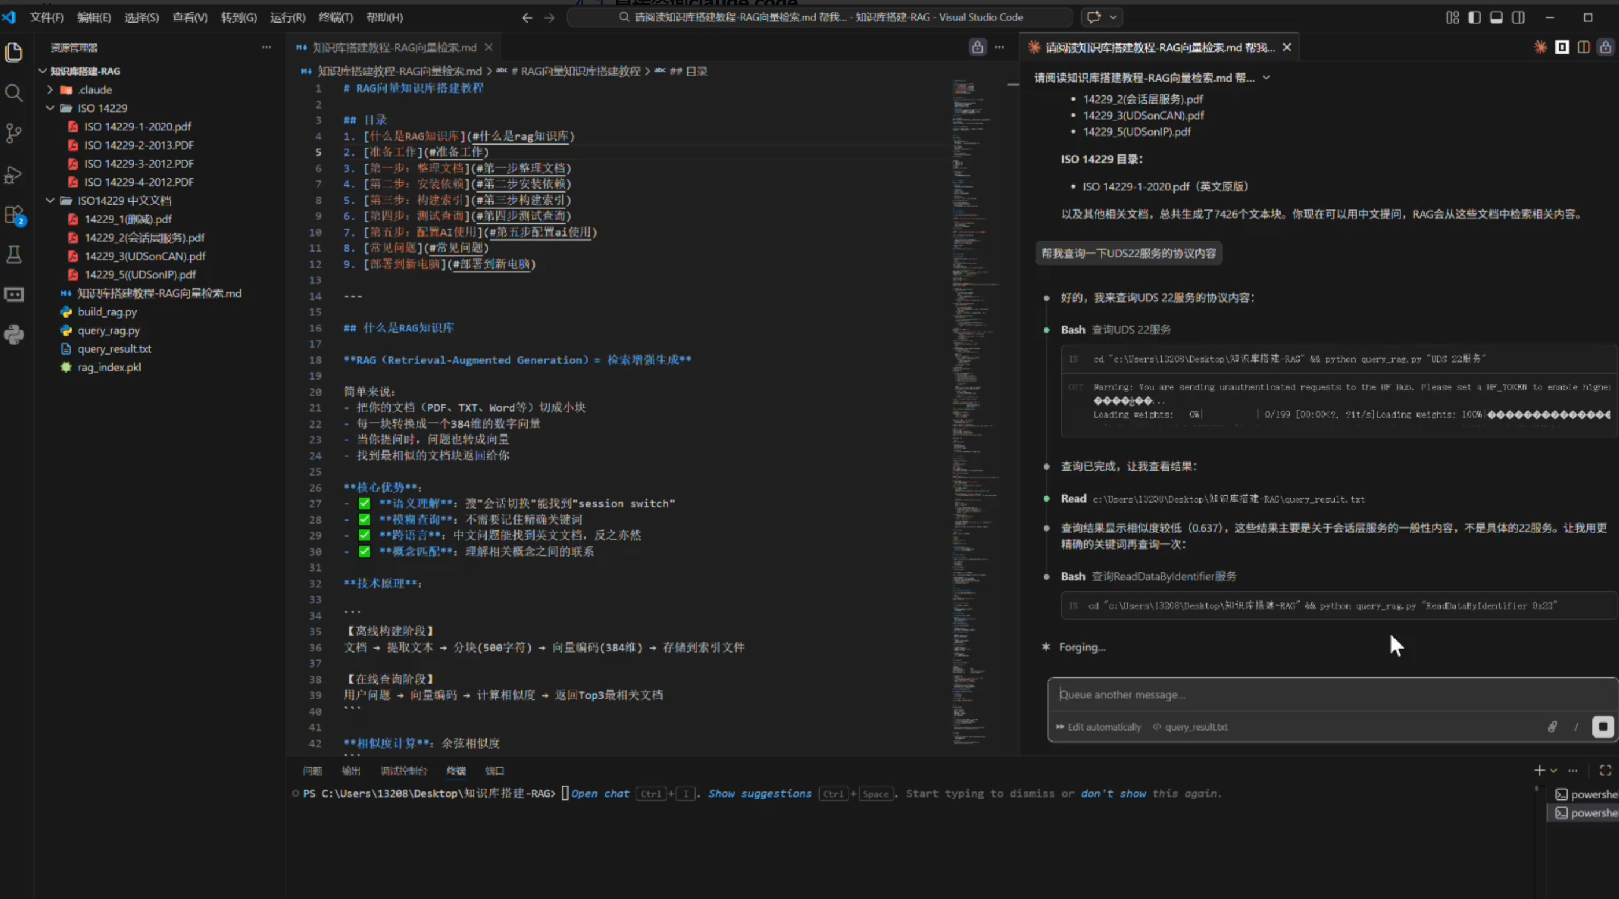Open build_rag.py in the explorer
The image size is (1619, 899).
(107, 312)
